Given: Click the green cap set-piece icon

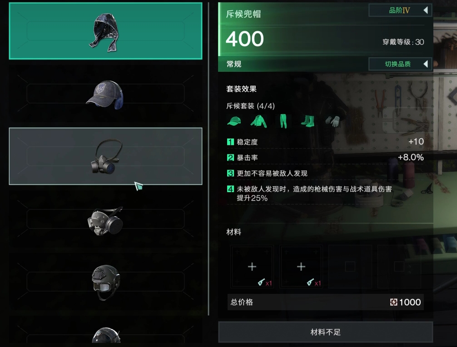Looking at the screenshot, I should [234, 121].
